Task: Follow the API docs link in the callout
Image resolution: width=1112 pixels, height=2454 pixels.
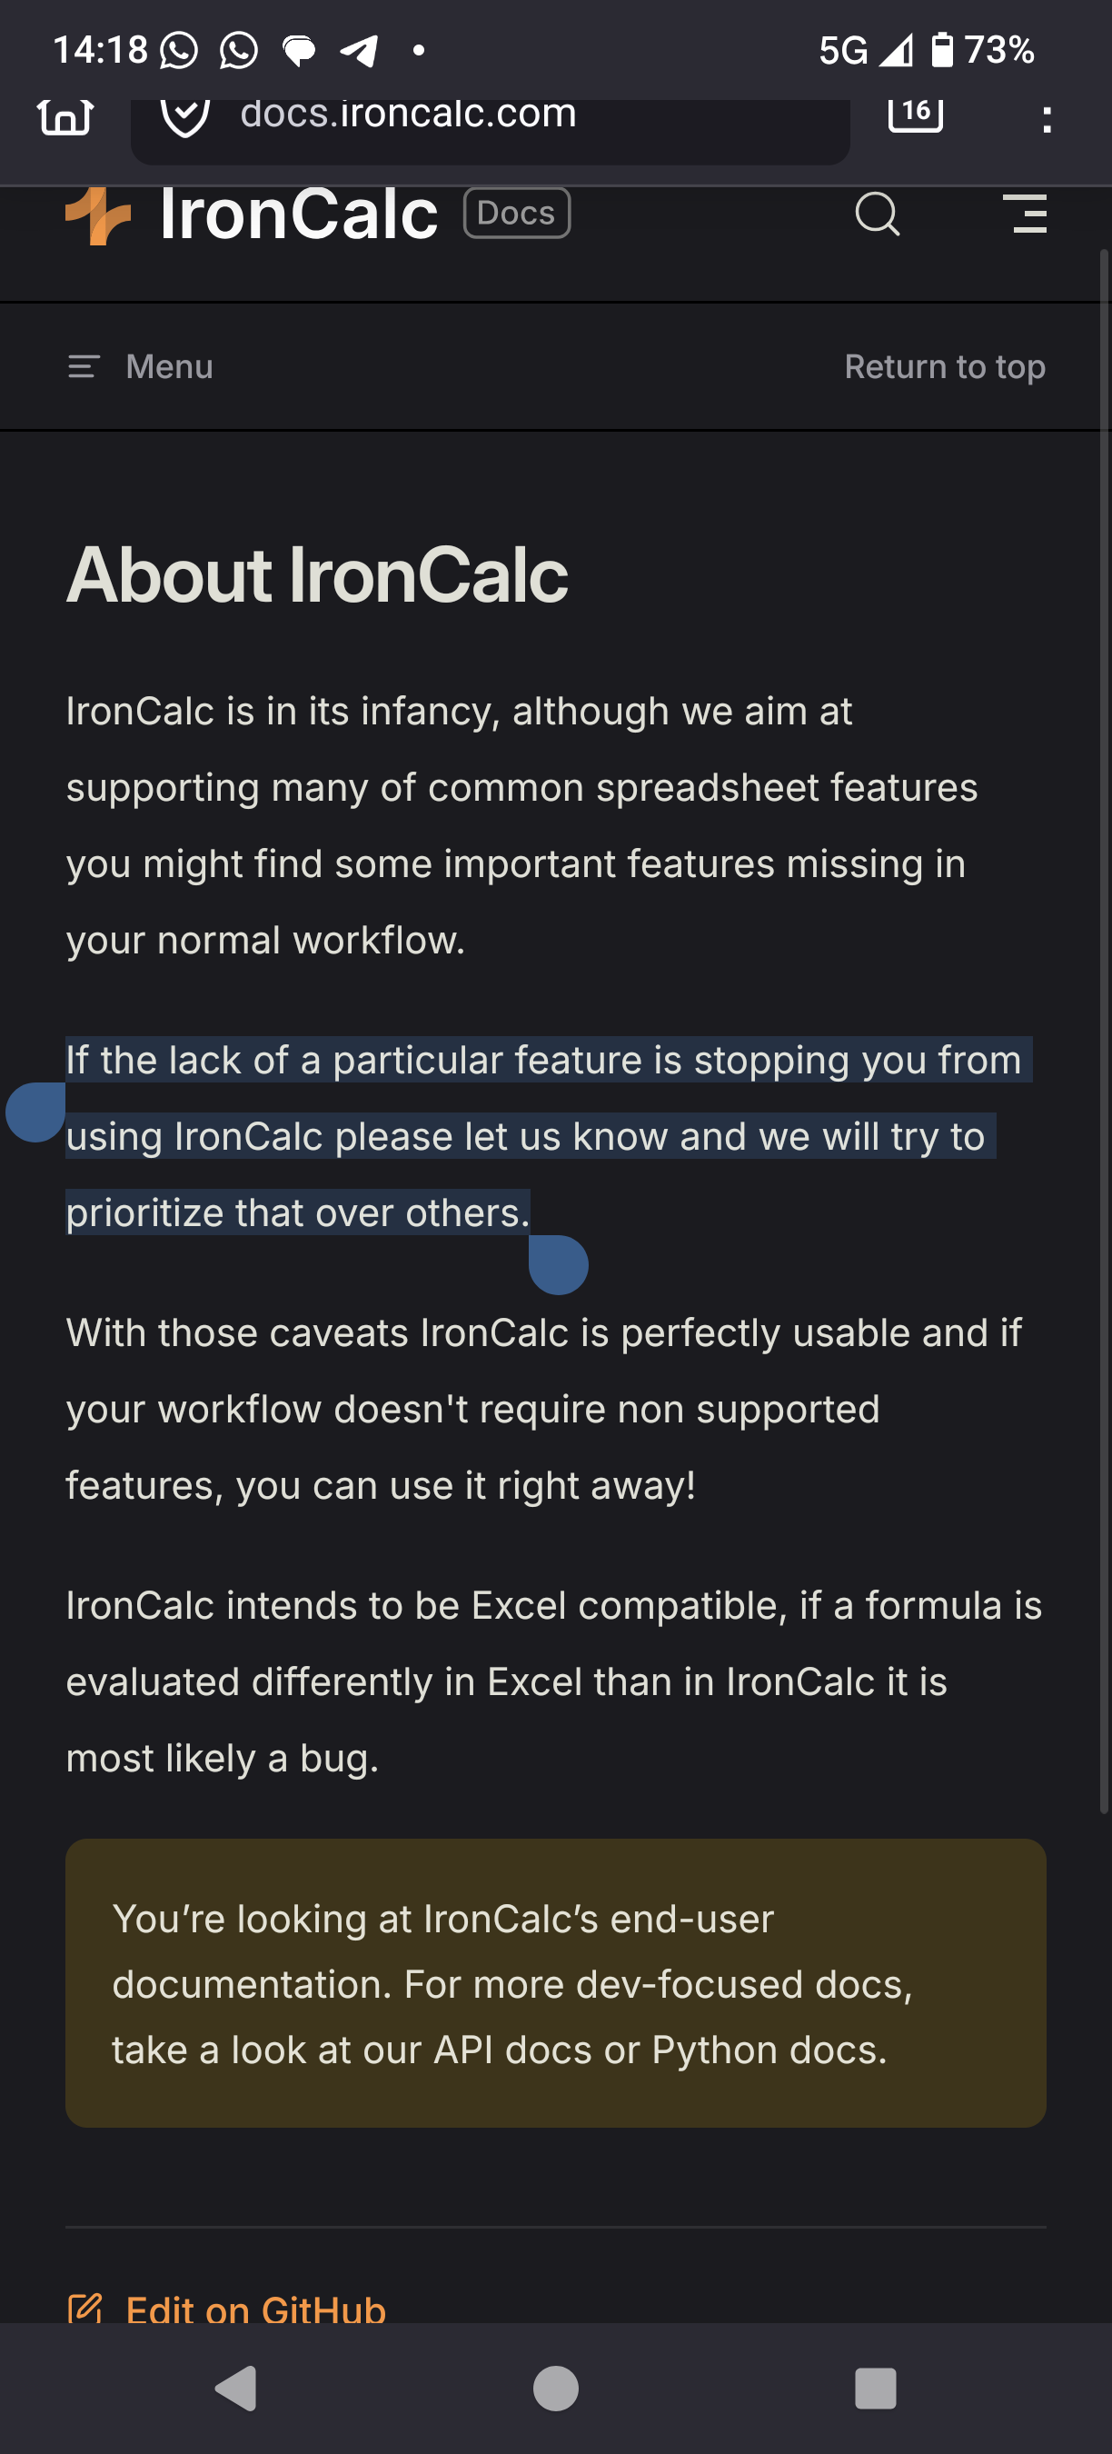Action: pyautogui.click(x=462, y=2050)
